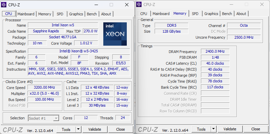Click the Specification field 'Intel® Xeon® w5-3425'
Screen dimensions: 270x134
tap(79, 51)
